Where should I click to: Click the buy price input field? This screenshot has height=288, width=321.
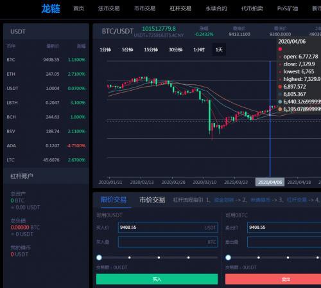[x=168, y=228]
